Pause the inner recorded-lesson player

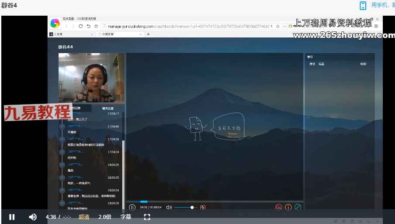coord(132,207)
